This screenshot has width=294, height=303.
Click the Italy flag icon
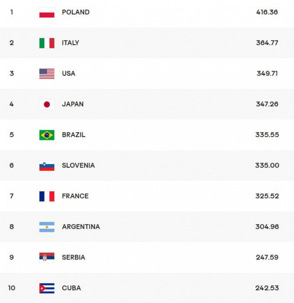[47, 43]
